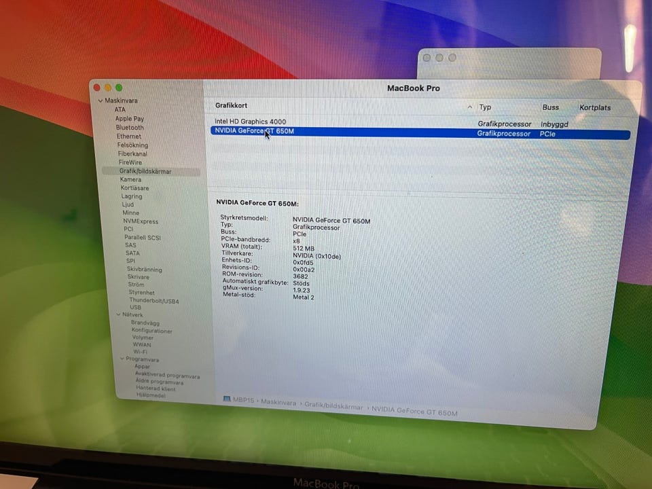This screenshot has width=652, height=489.
Task: Collapse the Maskinvara tree section
Action: (x=101, y=101)
